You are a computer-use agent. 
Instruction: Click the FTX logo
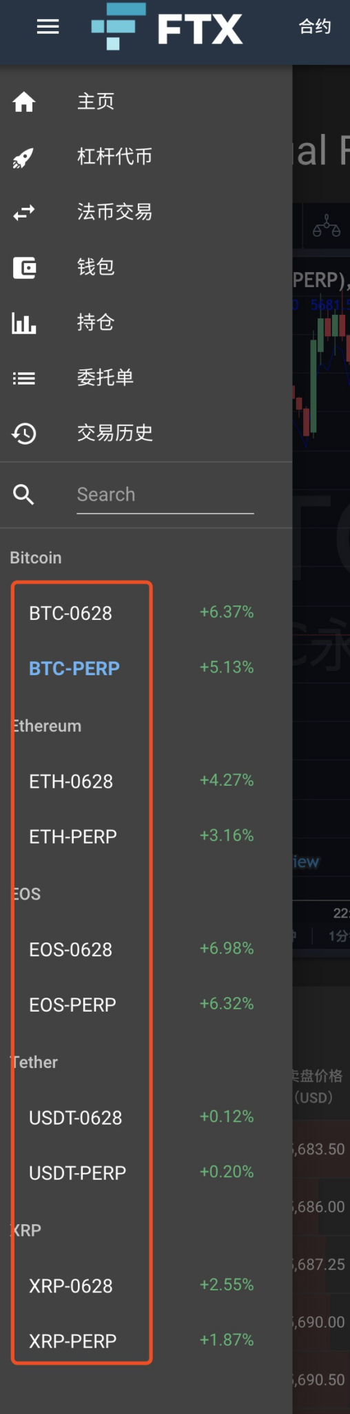click(167, 27)
